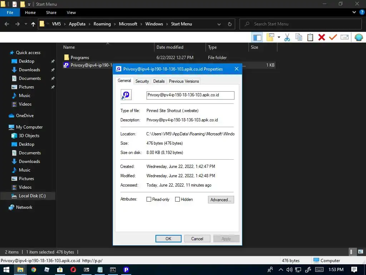
Task: Click the file name text field
Action: 190,95
